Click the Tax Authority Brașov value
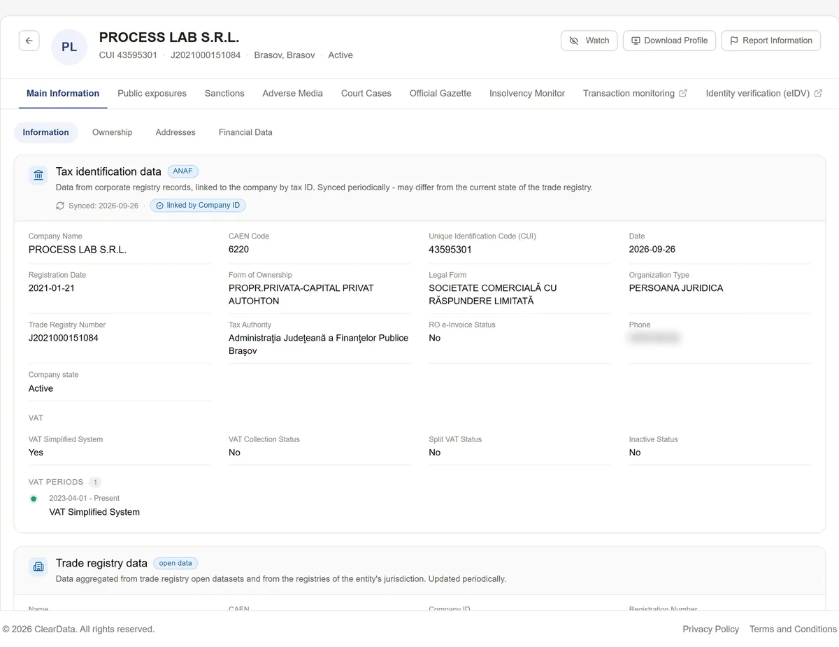The width and height of the screenshot is (839, 647). pyautogui.click(x=318, y=344)
